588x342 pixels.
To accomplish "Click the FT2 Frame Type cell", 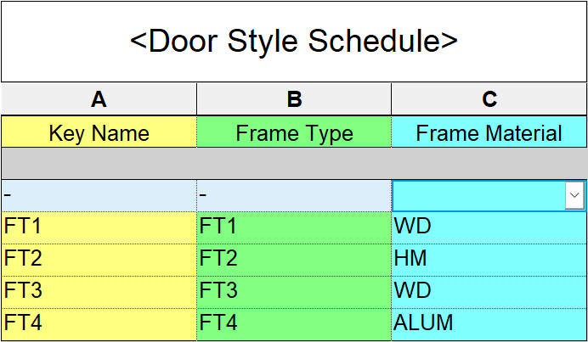I will point(294,258).
